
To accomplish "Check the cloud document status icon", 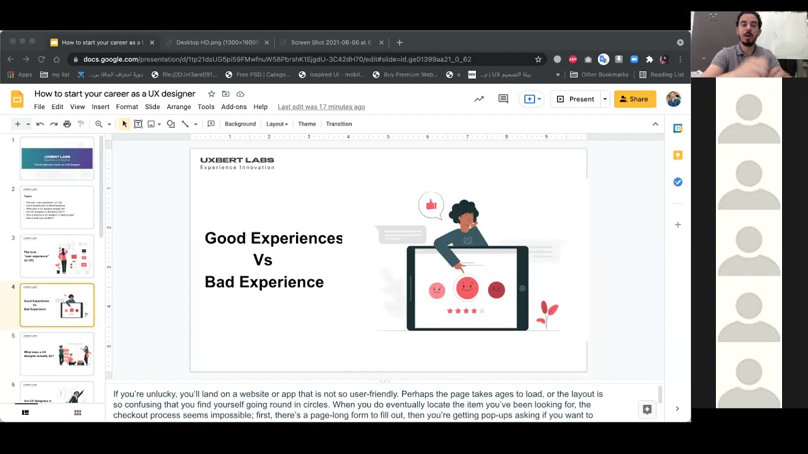I will point(240,94).
